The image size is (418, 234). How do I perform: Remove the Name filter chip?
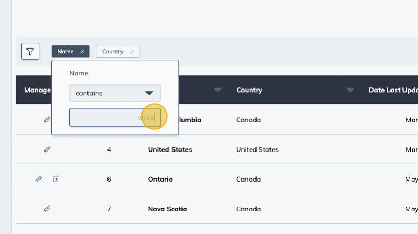point(82,52)
